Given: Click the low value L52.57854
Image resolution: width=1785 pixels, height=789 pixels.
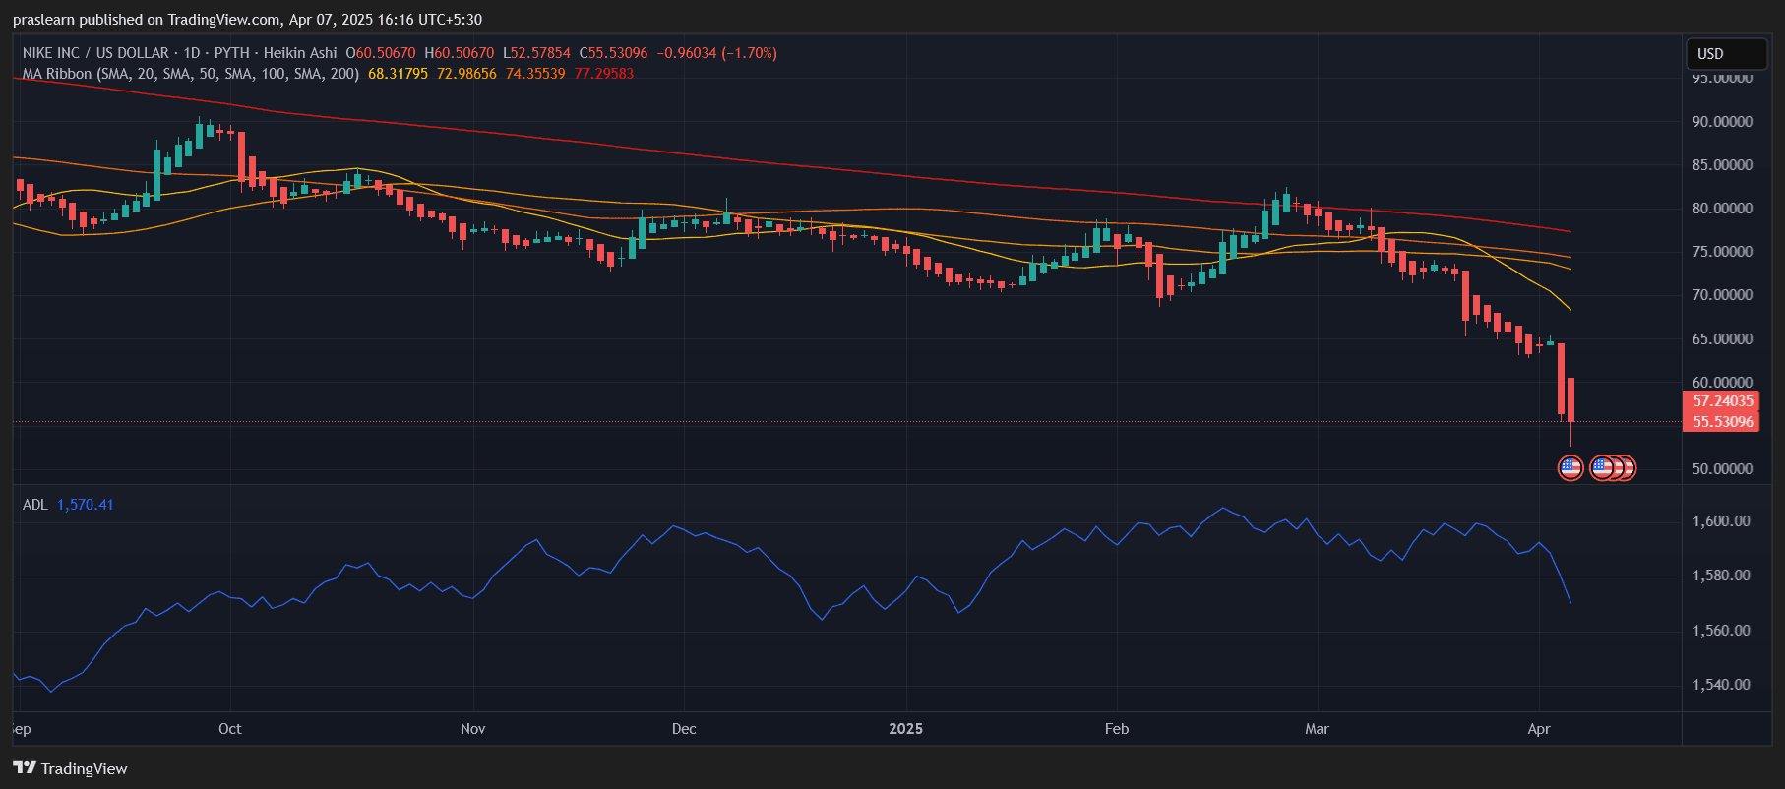Looking at the screenshot, I should pyautogui.click(x=536, y=53).
